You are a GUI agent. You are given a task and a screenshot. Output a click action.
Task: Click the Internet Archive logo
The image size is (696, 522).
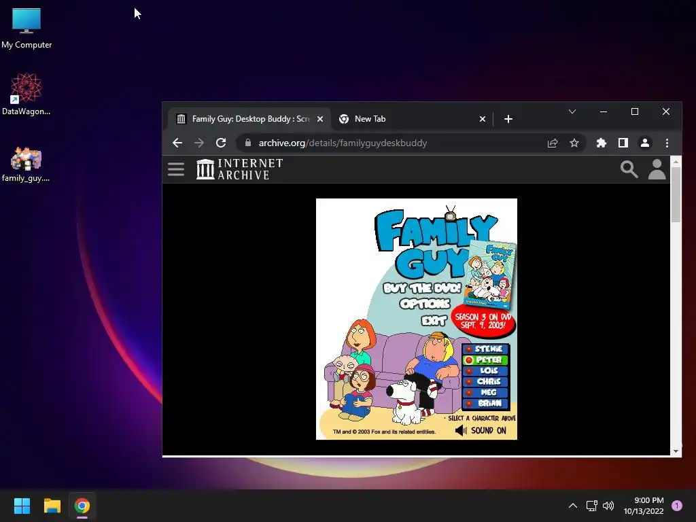pyautogui.click(x=240, y=169)
